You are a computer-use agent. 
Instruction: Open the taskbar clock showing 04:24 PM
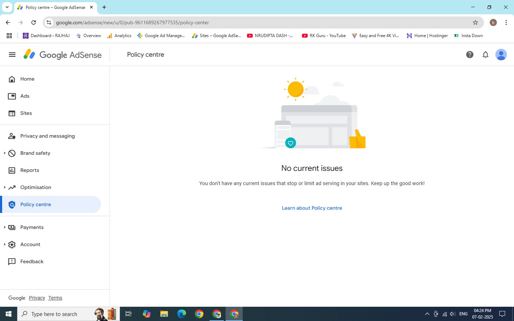pos(483,314)
